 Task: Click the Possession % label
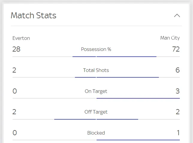coord(96,49)
